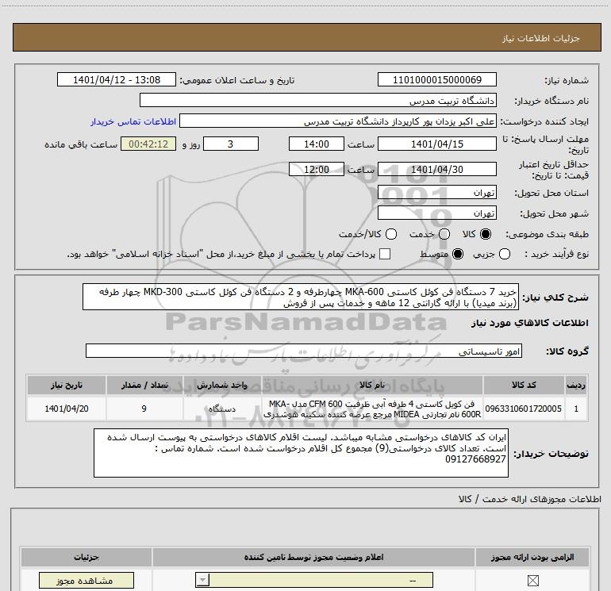Click the تاریخ نیاز column header
Image resolution: width=611 pixels, height=591 pixels.
pyautogui.click(x=67, y=385)
